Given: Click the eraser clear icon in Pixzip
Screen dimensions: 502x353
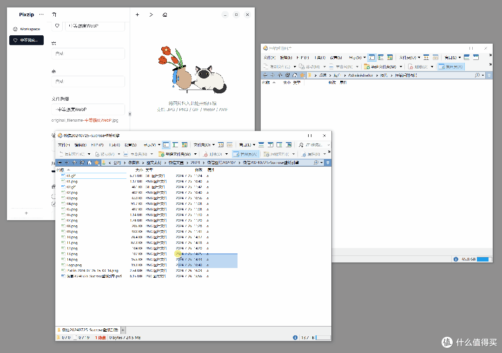Looking at the screenshot, I should coord(165,15).
